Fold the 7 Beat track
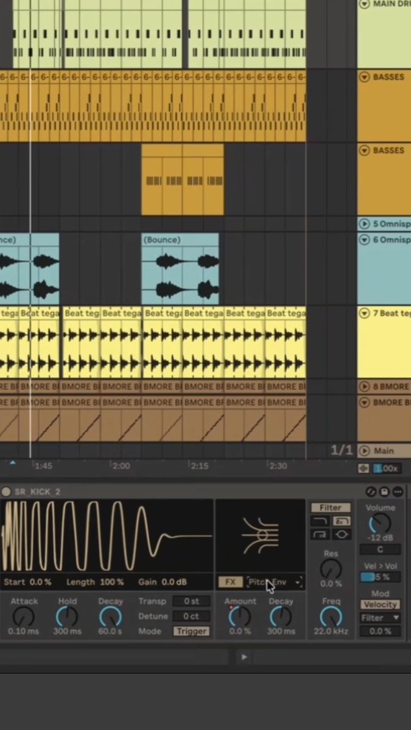411x730 pixels. (x=365, y=313)
